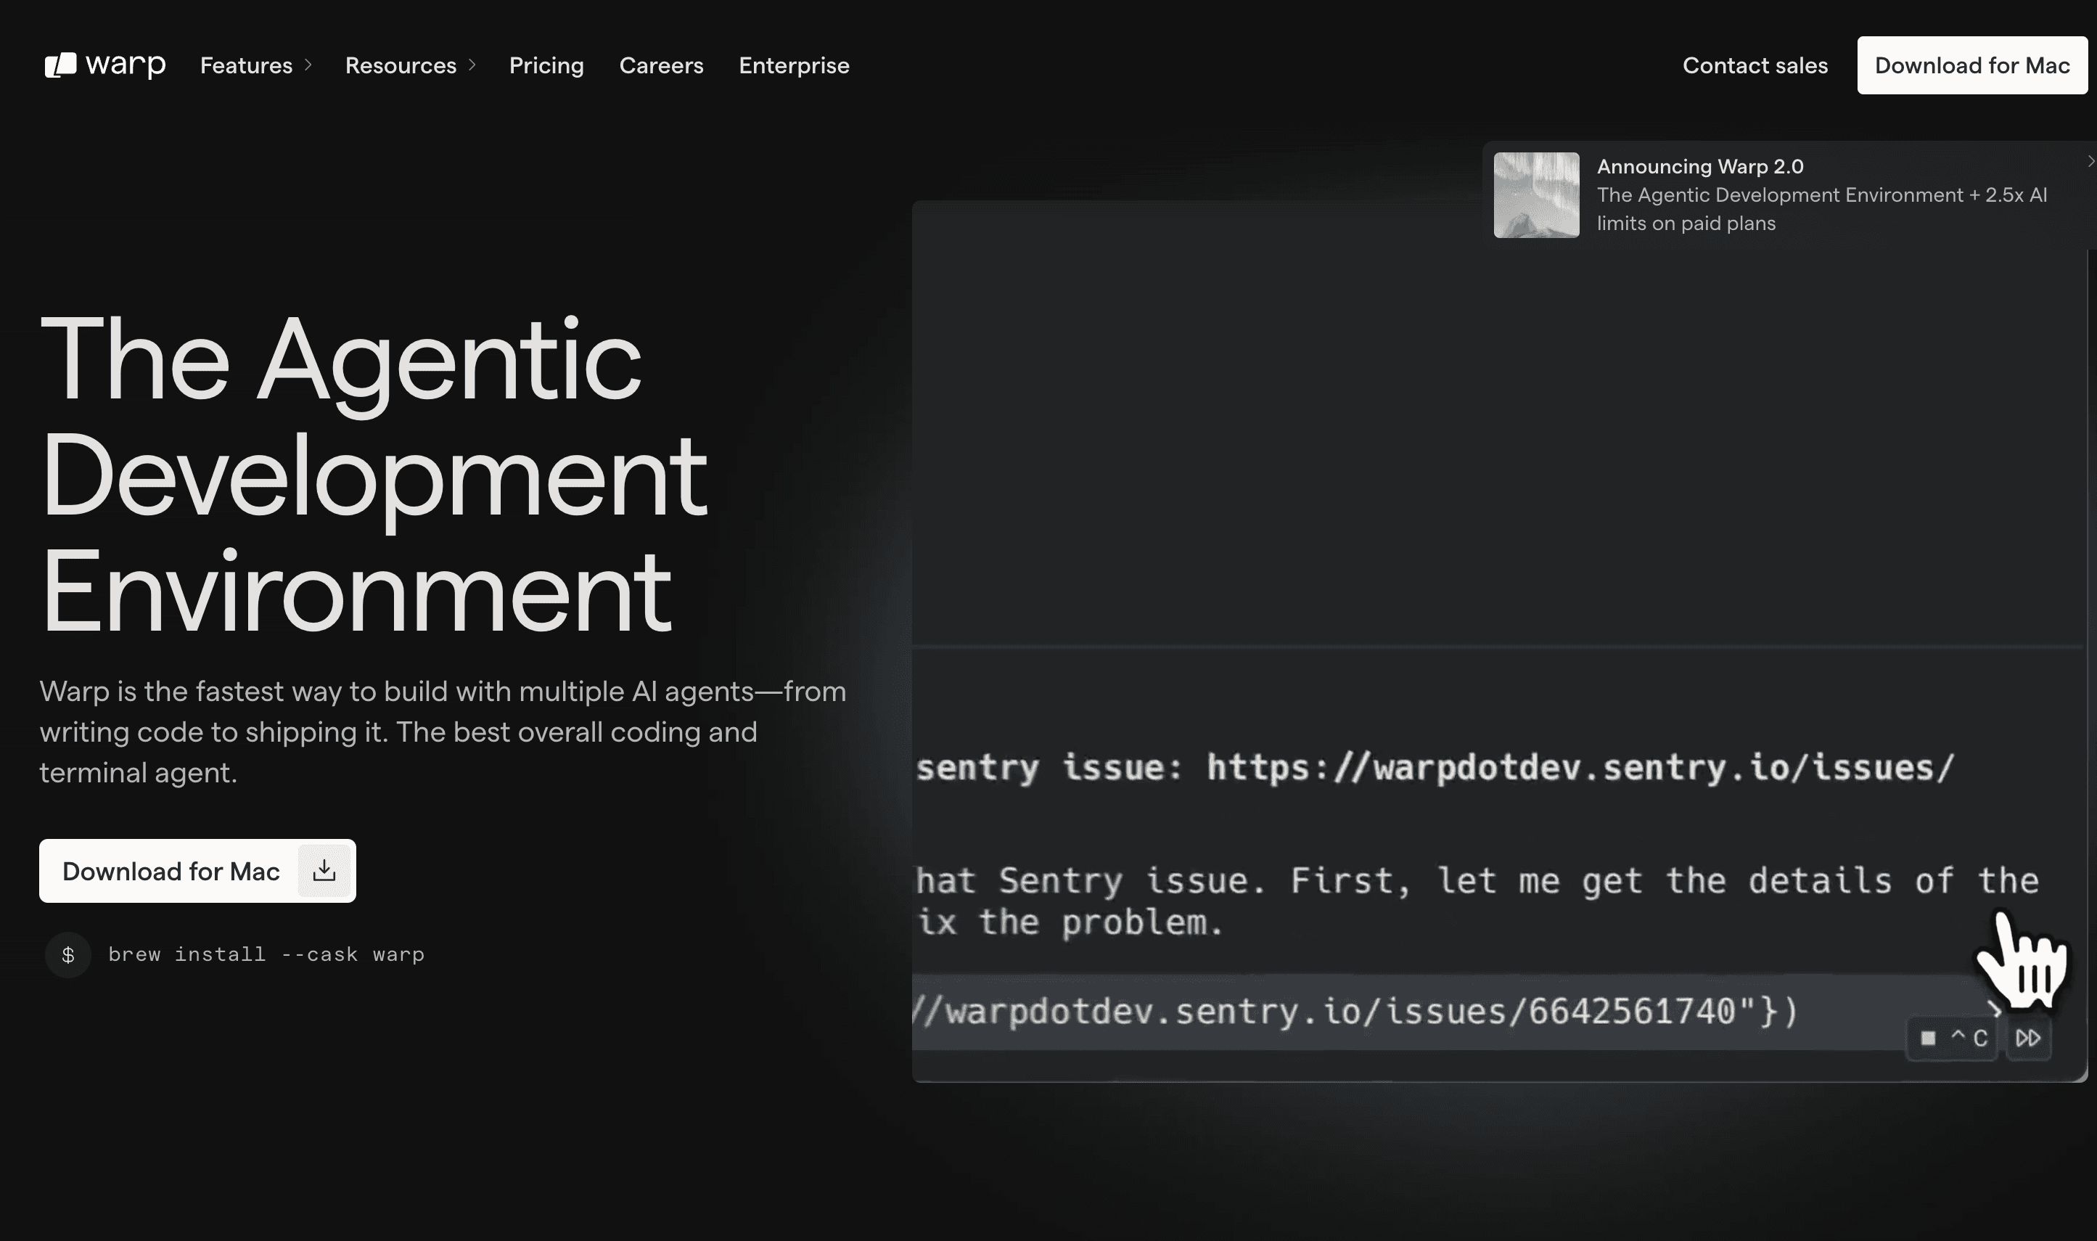Click the dollar sign prompt icon
The image size is (2097, 1241).
coord(68,955)
